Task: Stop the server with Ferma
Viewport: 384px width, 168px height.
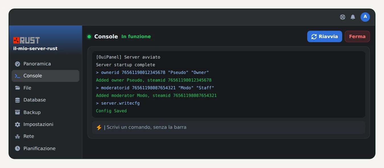Action: point(357,36)
